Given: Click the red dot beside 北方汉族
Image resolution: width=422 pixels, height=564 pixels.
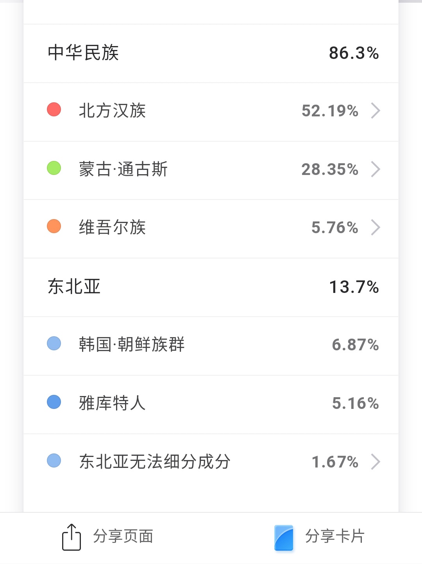Looking at the screenshot, I should [54, 109].
